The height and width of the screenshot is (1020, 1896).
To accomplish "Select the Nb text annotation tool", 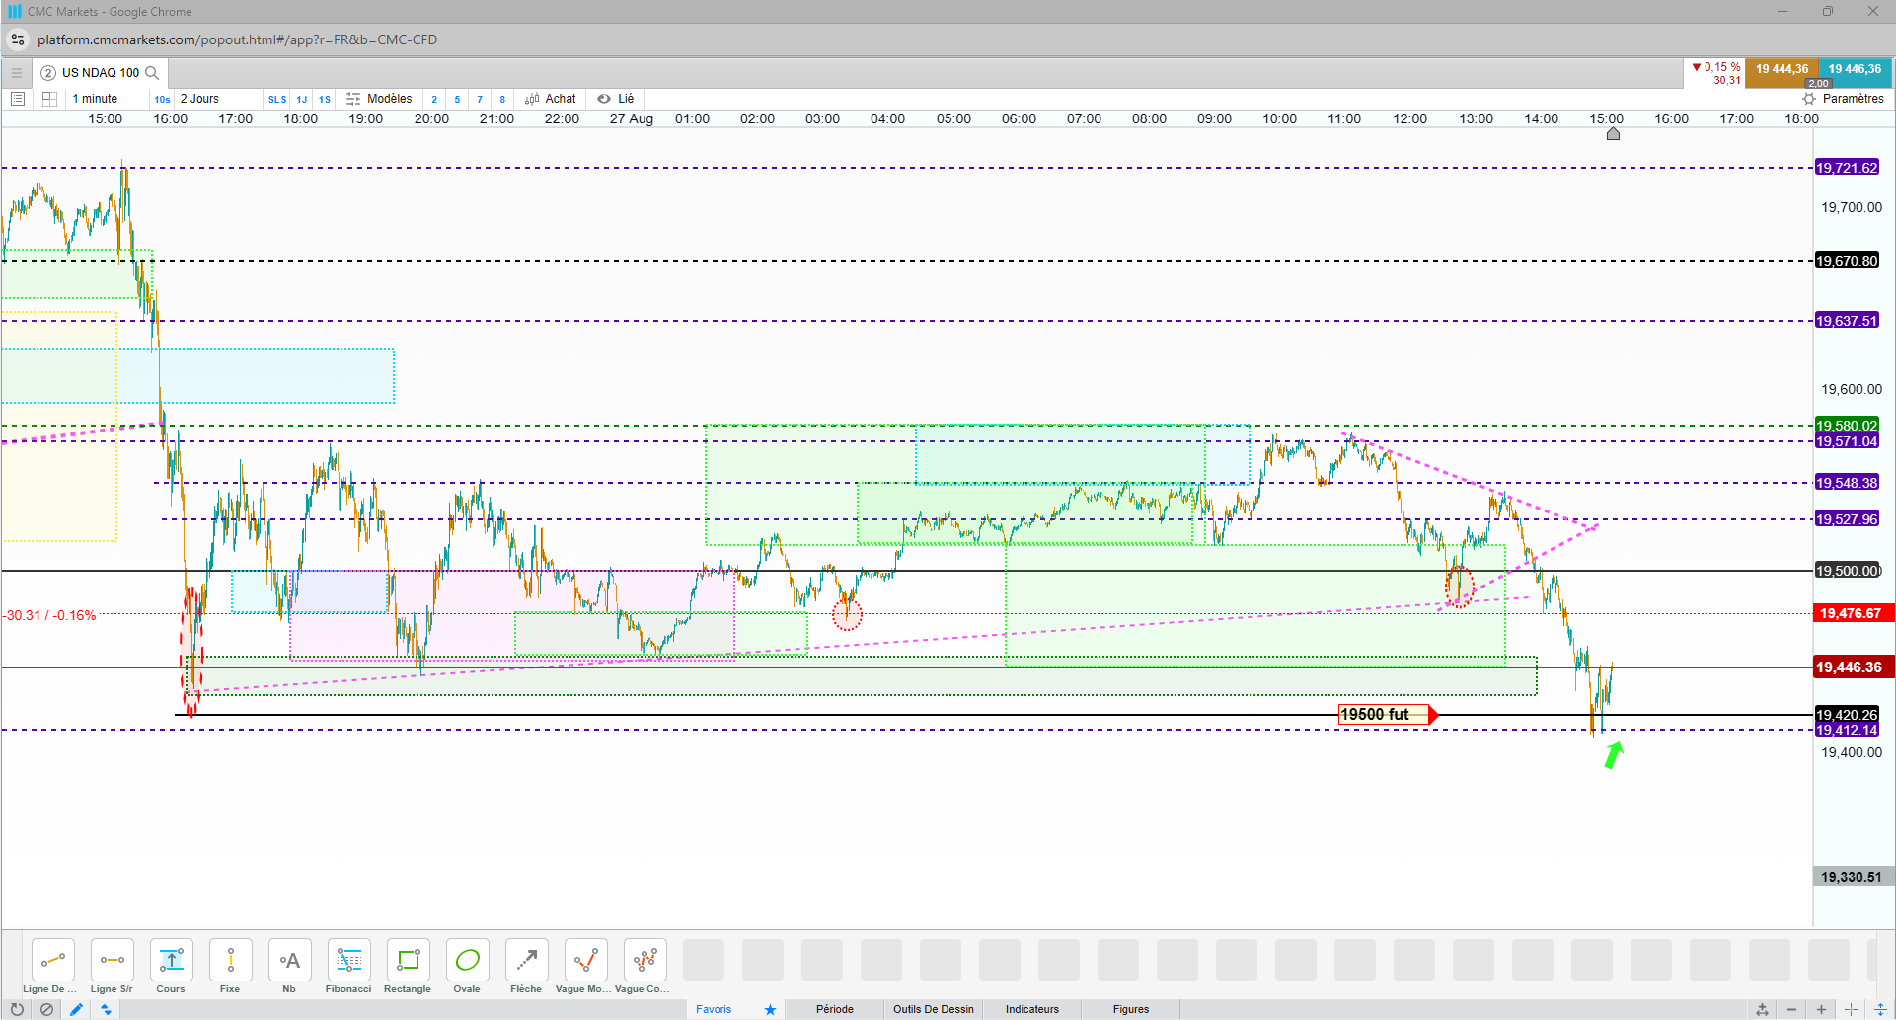I will coord(289,960).
